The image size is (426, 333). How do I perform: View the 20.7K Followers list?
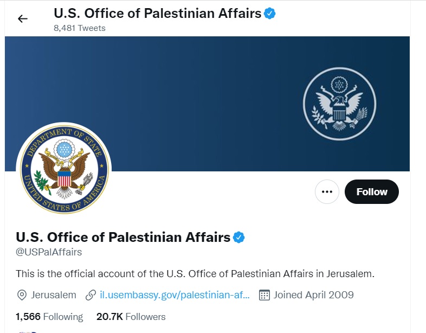[x=131, y=317]
